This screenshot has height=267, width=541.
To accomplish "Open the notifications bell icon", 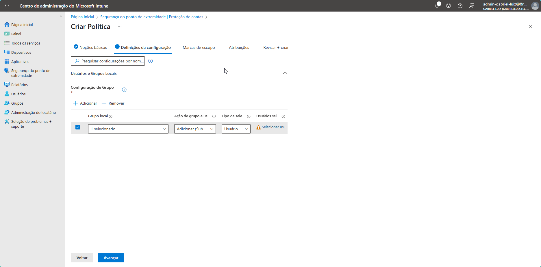I will click(437, 6).
